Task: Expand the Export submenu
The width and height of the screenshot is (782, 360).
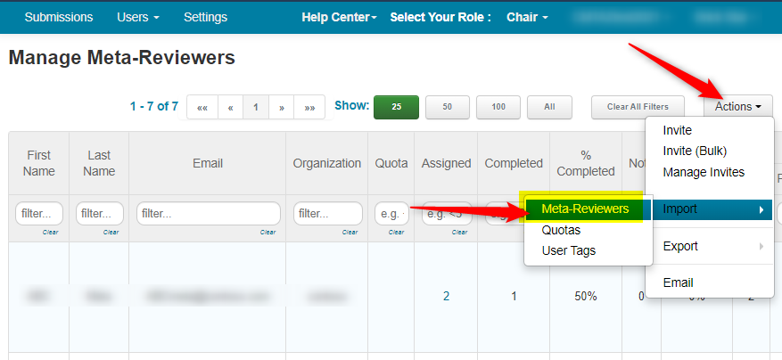Action: 709,246
